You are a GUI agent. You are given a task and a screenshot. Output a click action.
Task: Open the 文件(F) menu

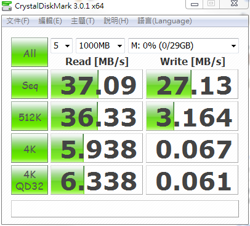[x=18, y=21]
